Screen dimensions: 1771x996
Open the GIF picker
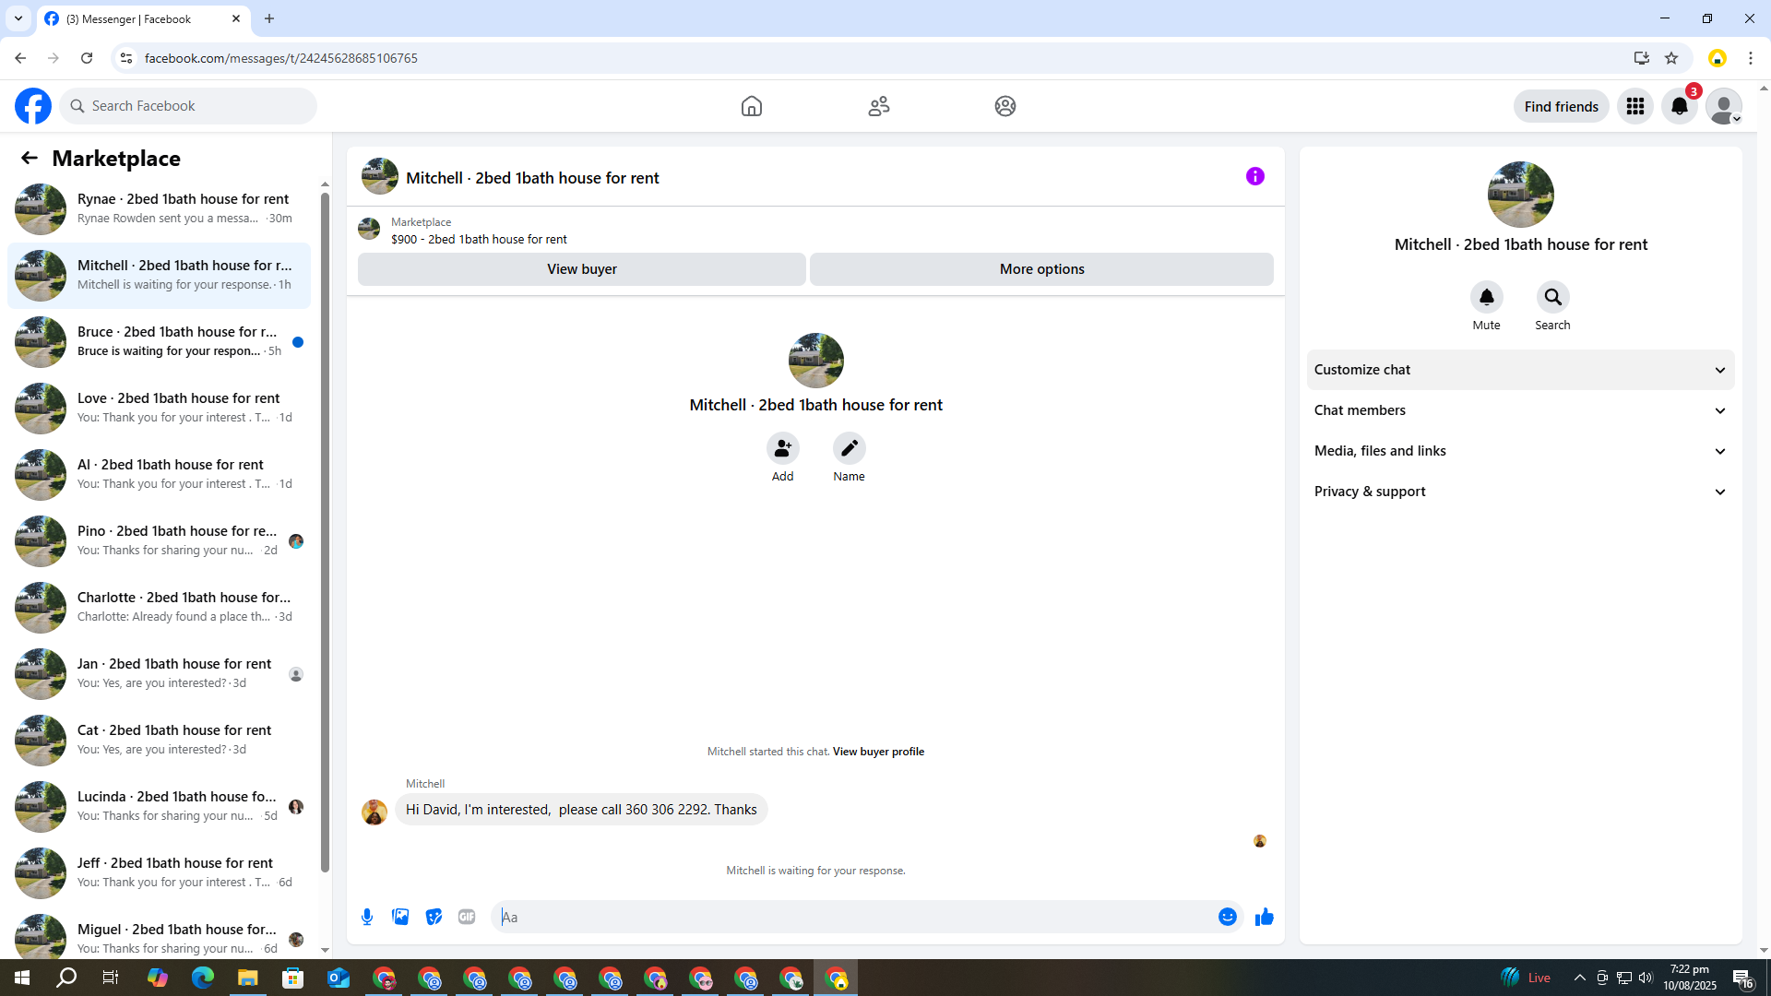click(467, 917)
